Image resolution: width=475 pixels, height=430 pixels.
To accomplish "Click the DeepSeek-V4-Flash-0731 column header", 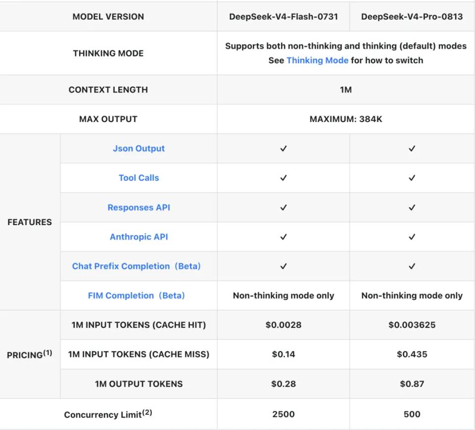I will point(283,17).
